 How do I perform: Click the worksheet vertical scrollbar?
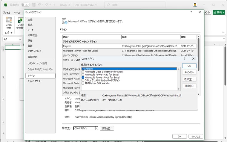click(x=225, y=66)
